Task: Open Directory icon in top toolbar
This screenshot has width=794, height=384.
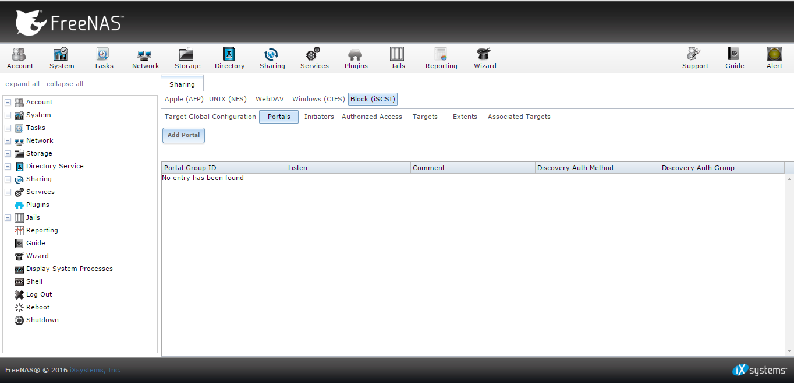Action: (x=229, y=58)
